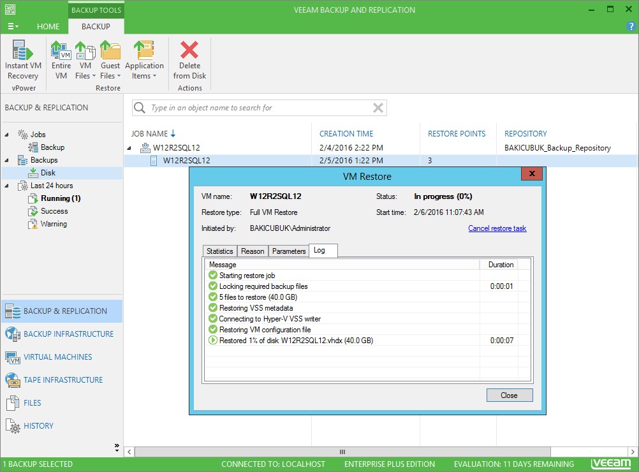
Task: Select Last 24 hours tree item
Action: click(x=52, y=186)
